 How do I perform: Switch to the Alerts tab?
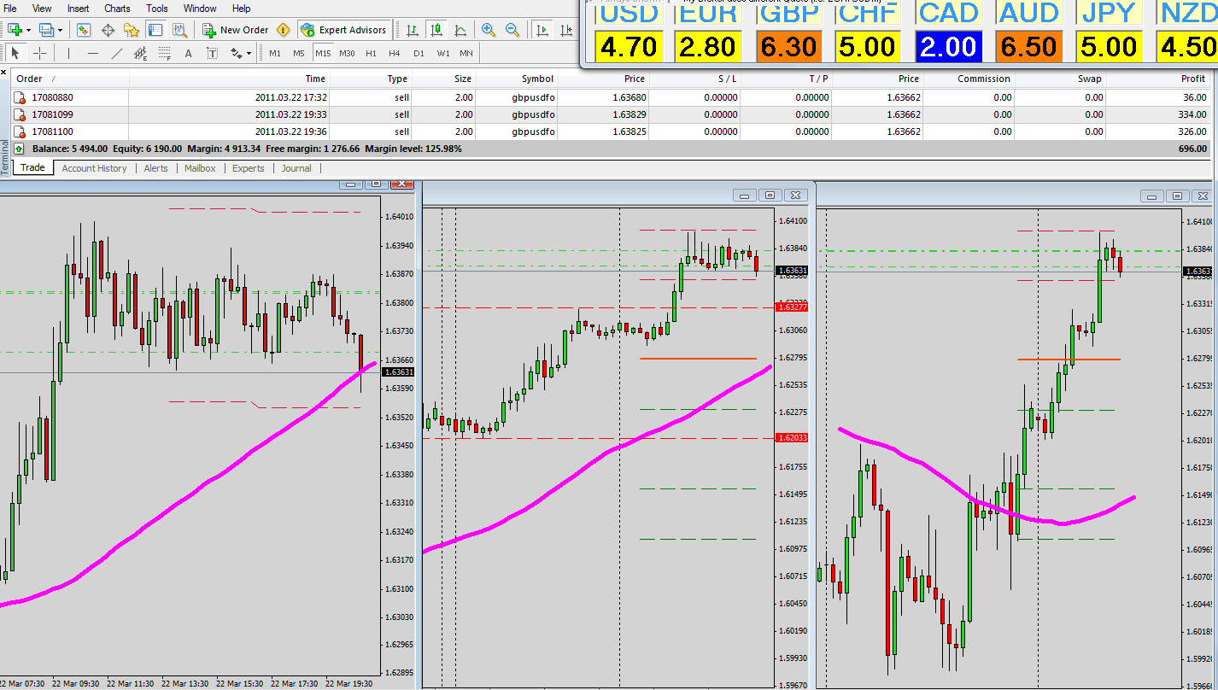coord(155,168)
